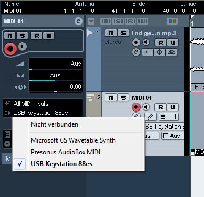Solo the MIDI 01 track in track list
The image size is (204, 197).
(123, 98)
